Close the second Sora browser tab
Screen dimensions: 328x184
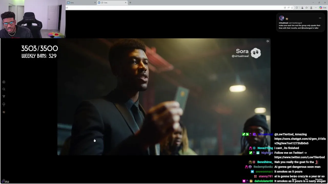pos(126,3)
